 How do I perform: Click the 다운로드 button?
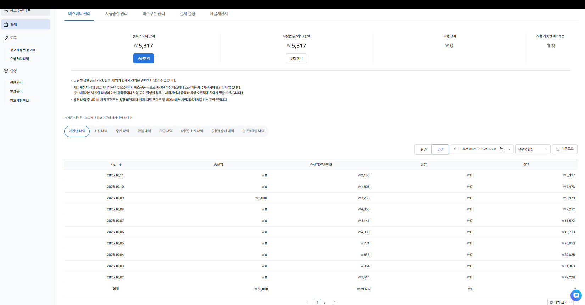tap(565, 149)
